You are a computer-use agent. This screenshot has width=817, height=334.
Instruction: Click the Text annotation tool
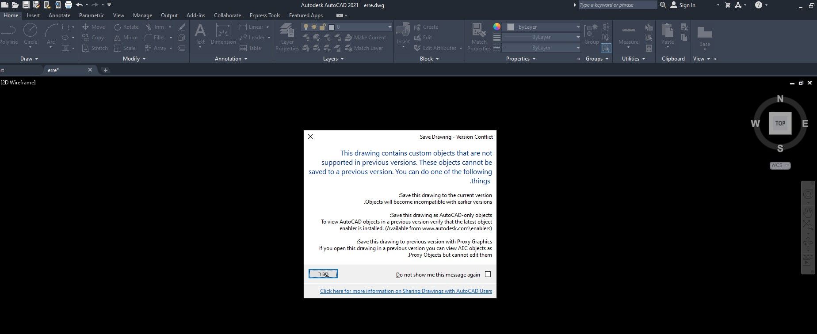click(x=200, y=34)
